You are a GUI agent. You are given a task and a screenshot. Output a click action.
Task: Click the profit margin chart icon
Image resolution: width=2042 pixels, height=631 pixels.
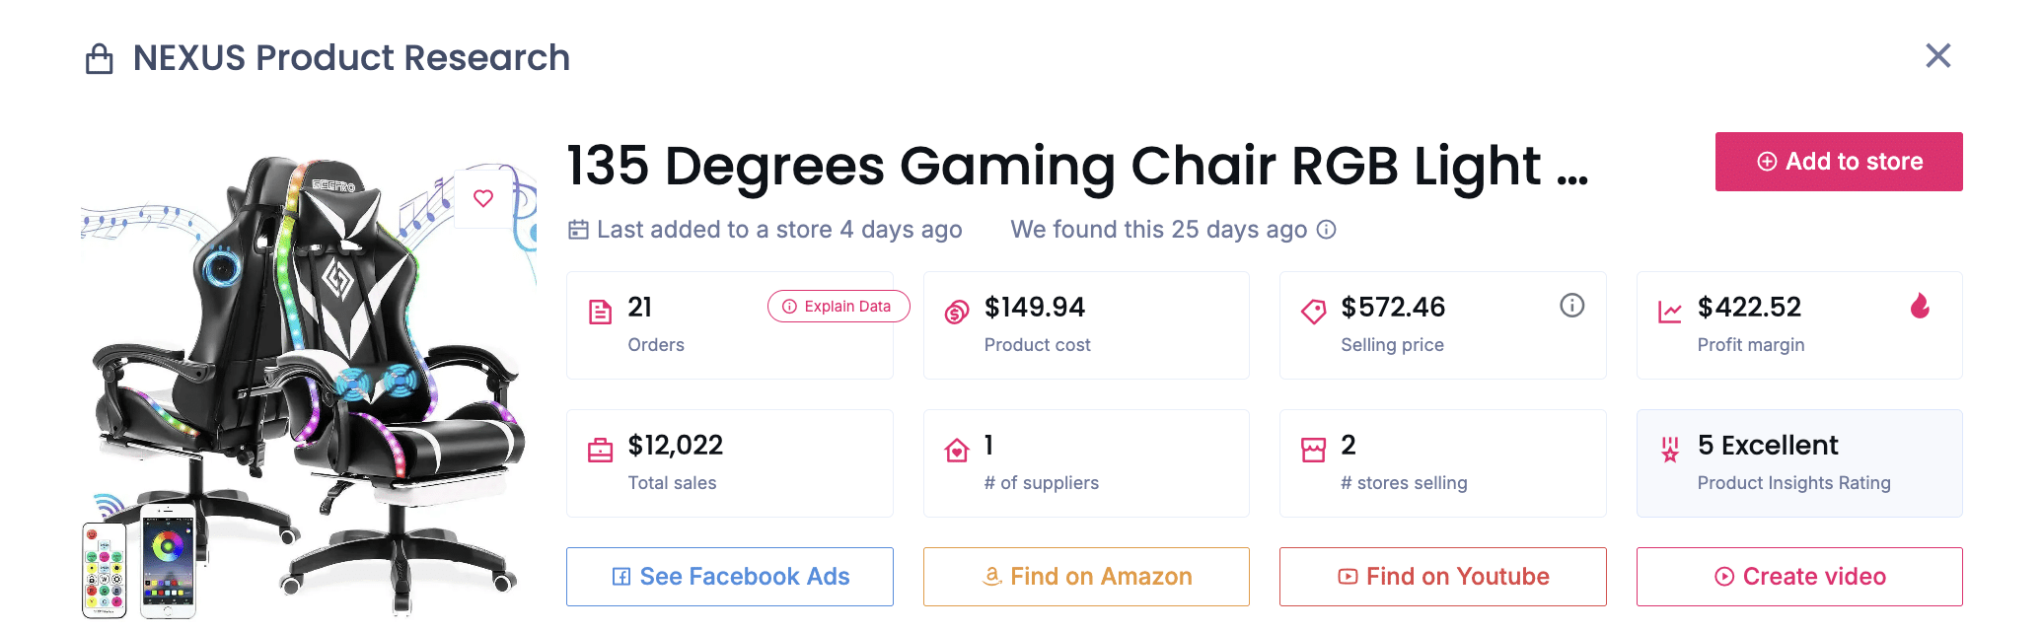coord(1670,310)
